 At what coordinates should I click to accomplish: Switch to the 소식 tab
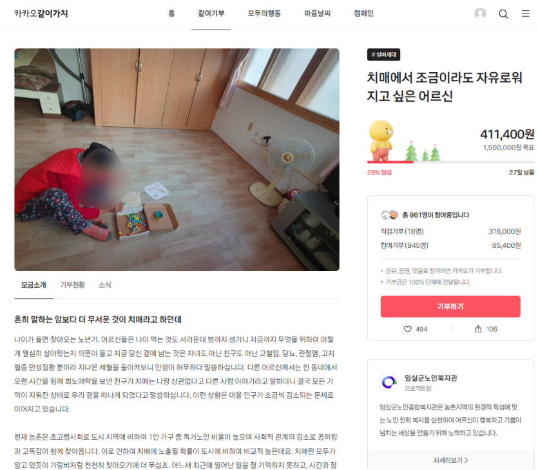(x=104, y=285)
